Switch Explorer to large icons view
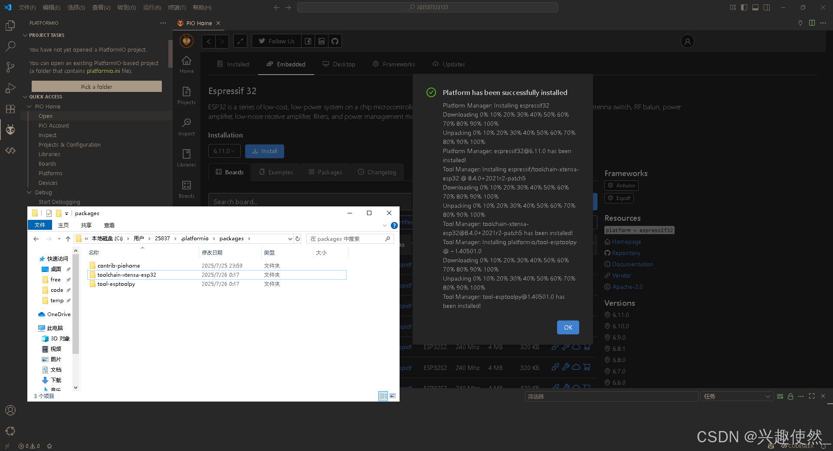The width and height of the screenshot is (833, 451). point(393,396)
